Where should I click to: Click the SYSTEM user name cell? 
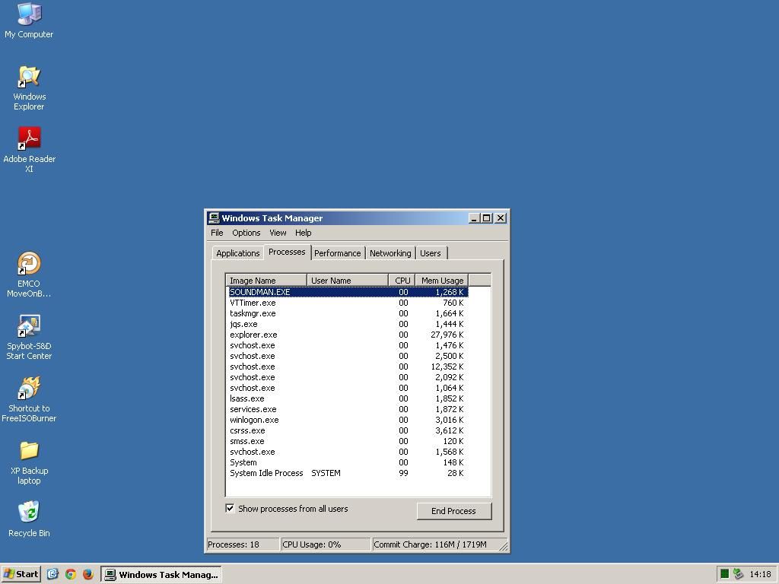pos(326,473)
